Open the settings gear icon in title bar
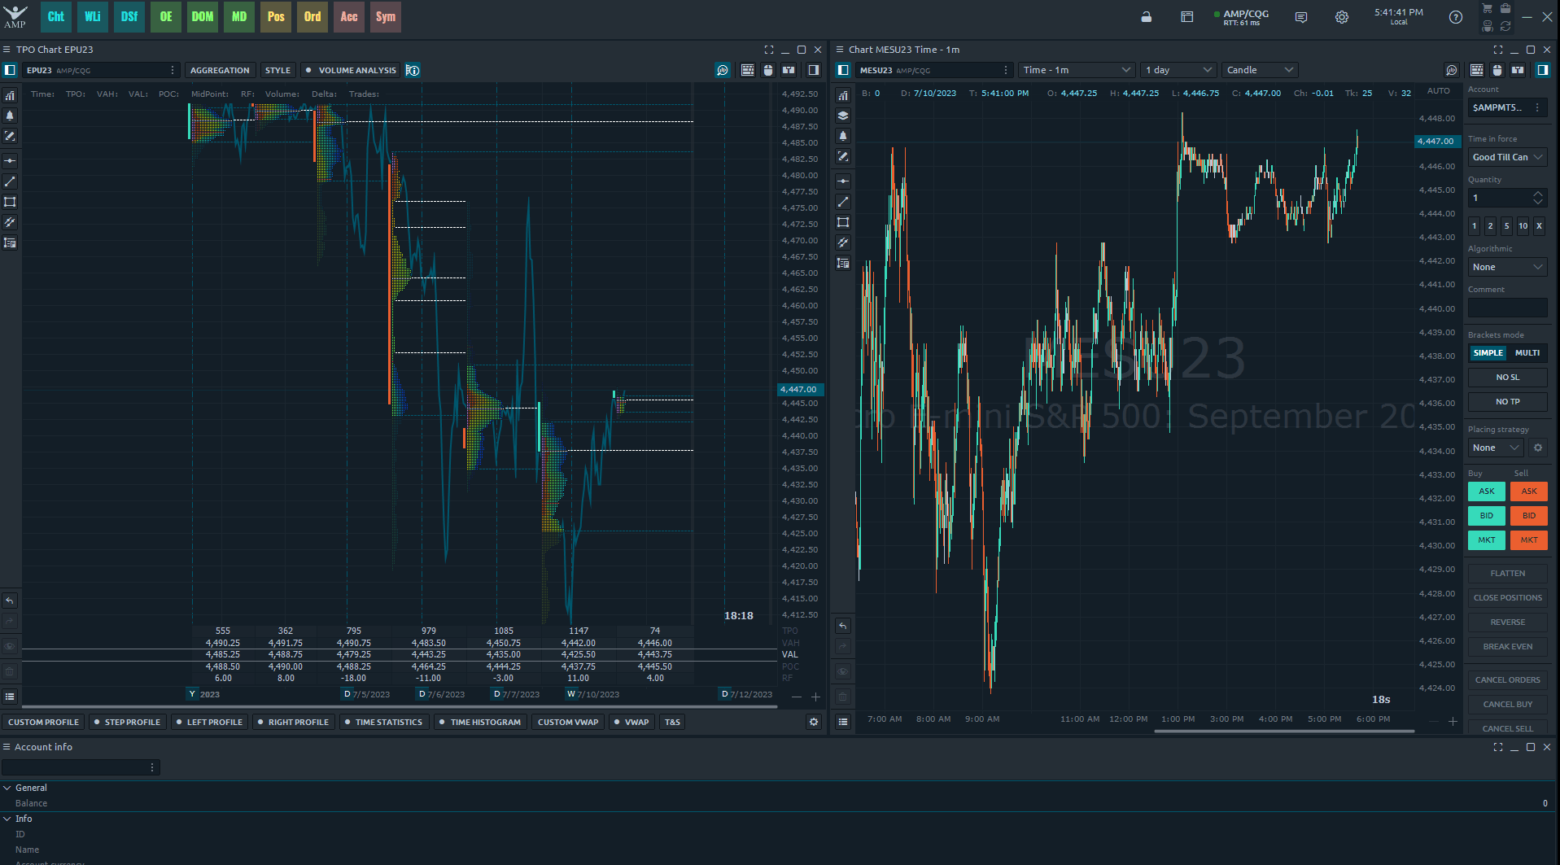 1342,17
